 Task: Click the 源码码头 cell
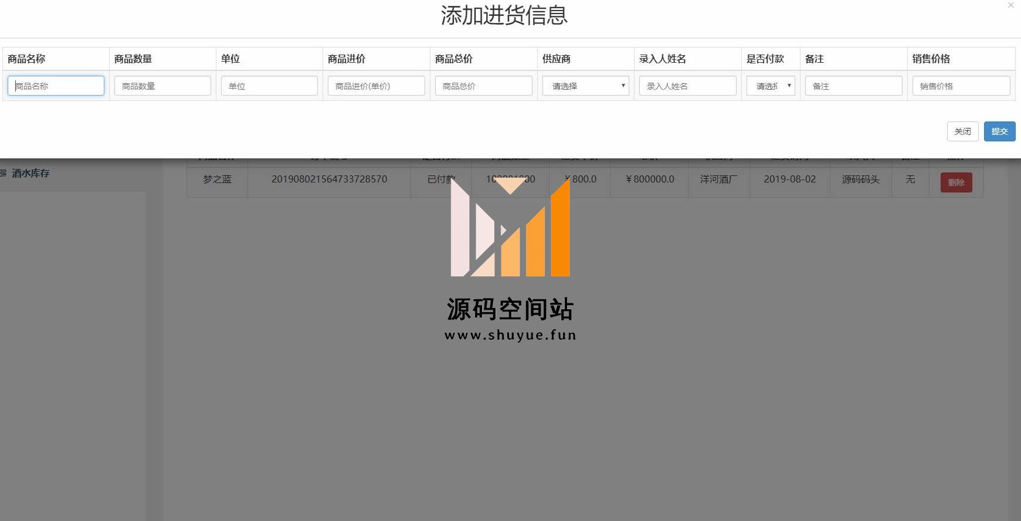pos(860,179)
